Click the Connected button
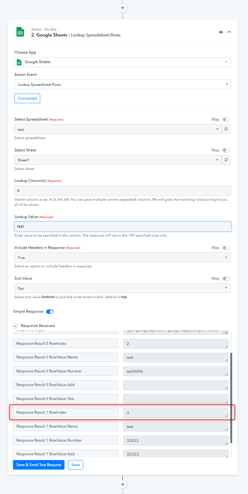The image size is (248, 494). (x=27, y=98)
